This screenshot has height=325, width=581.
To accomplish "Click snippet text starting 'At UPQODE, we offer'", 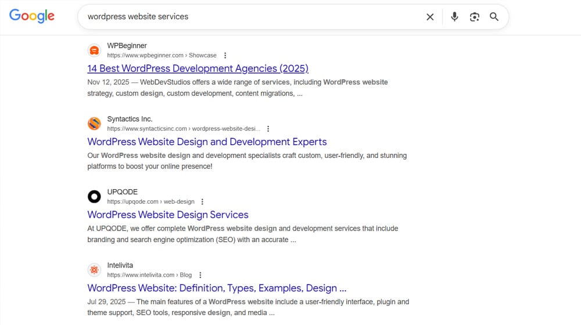I will pos(243,234).
